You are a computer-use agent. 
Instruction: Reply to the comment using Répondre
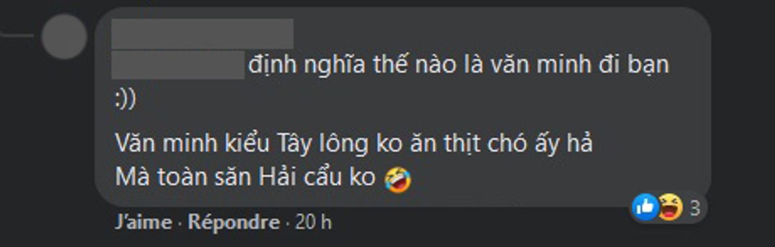234,222
